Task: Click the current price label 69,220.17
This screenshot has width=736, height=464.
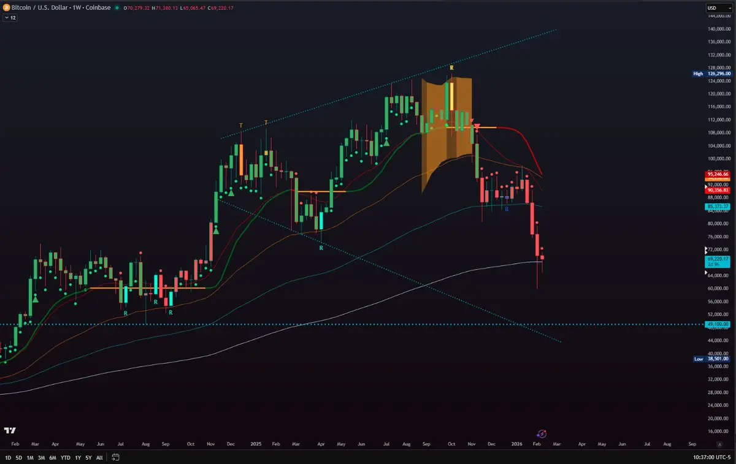Action: (x=717, y=262)
